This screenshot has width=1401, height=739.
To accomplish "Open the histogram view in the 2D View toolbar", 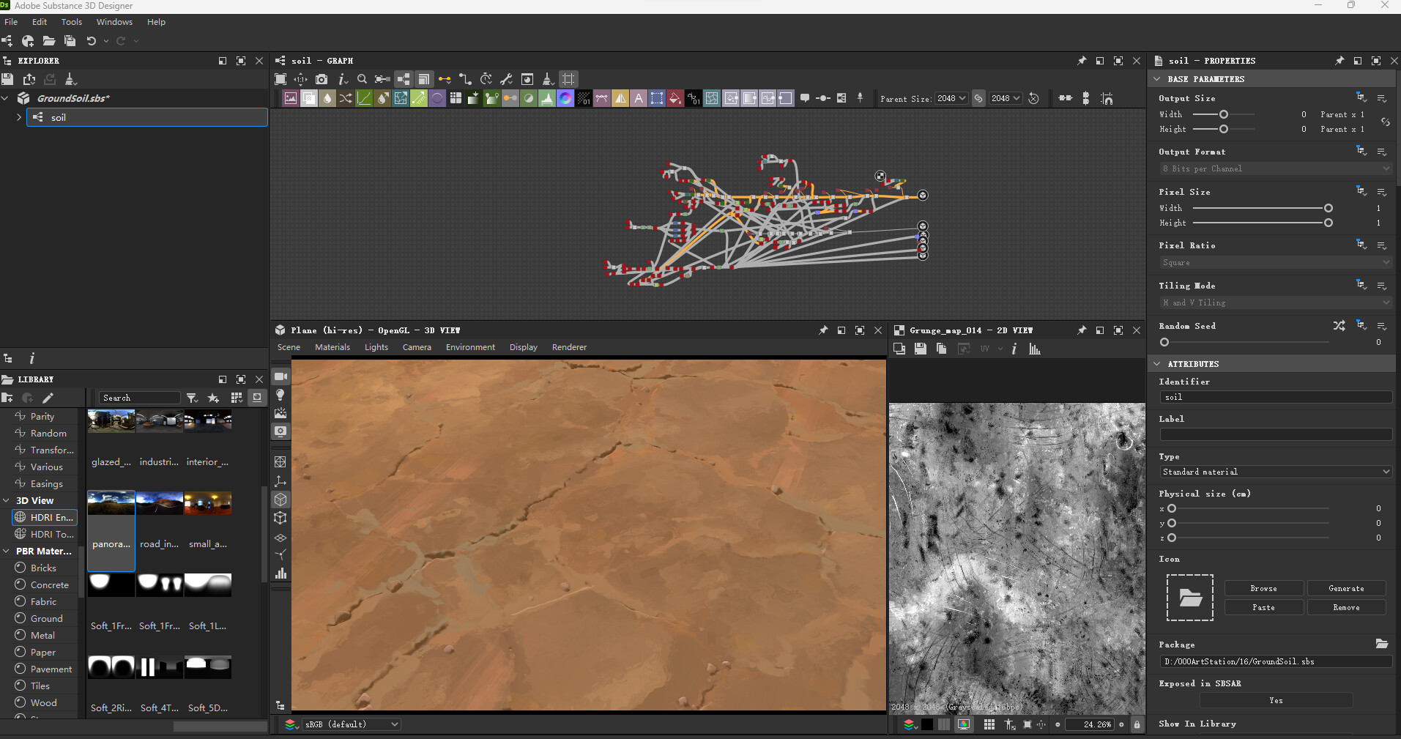I will click(x=1034, y=349).
